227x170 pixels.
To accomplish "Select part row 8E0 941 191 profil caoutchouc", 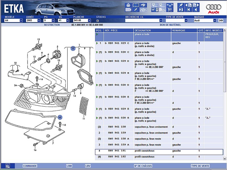I will [x=159, y=151].
